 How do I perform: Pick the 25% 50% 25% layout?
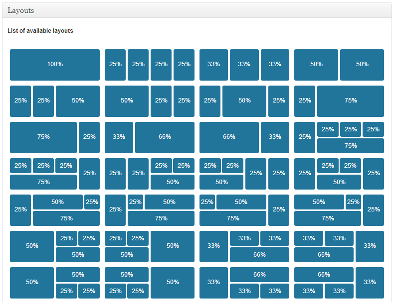(244, 101)
